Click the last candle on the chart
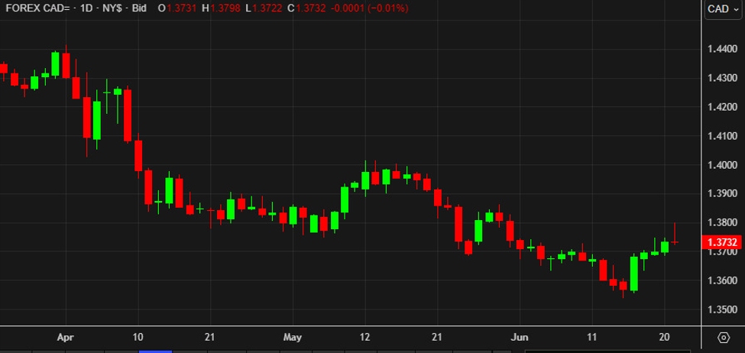Image resolution: width=745 pixels, height=353 pixels. click(x=675, y=242)
